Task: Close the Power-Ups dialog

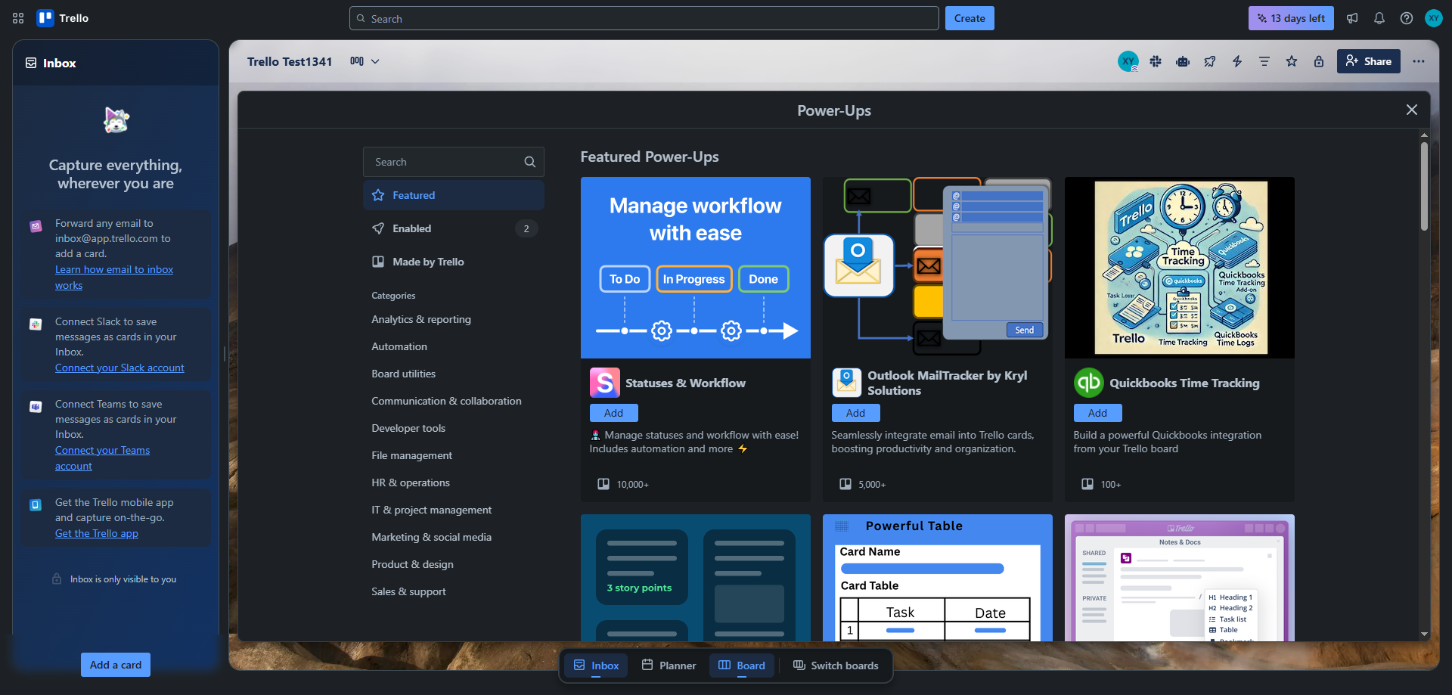Action: point(1412,110)
